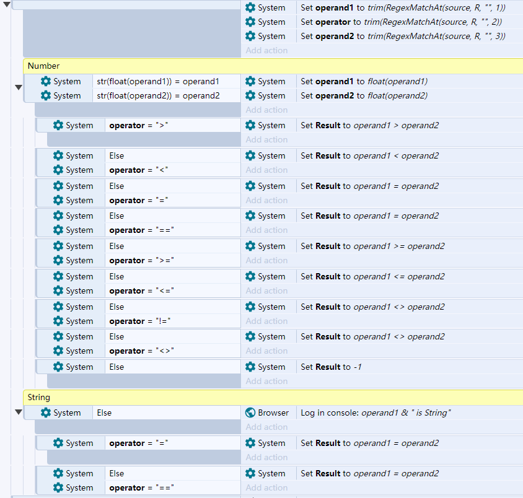Select condition text operator = "!="
The height and width of the screenshot is (498, 523).
pos(140,321)
